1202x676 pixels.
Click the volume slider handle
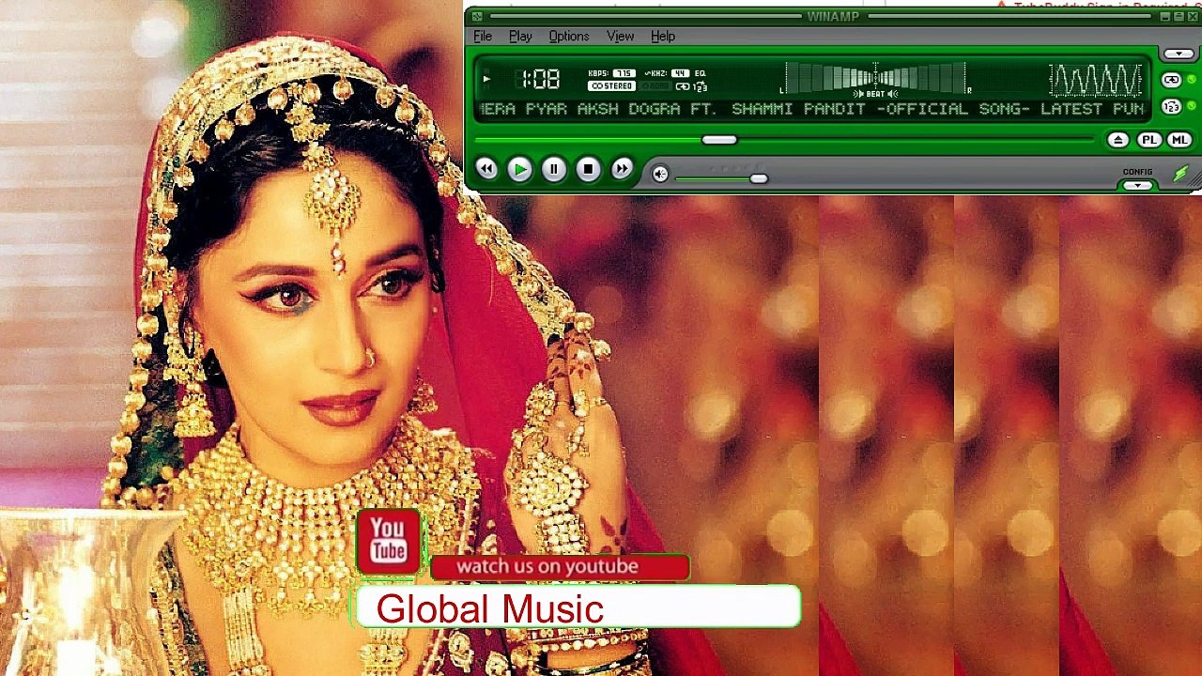tap(759, 178)
